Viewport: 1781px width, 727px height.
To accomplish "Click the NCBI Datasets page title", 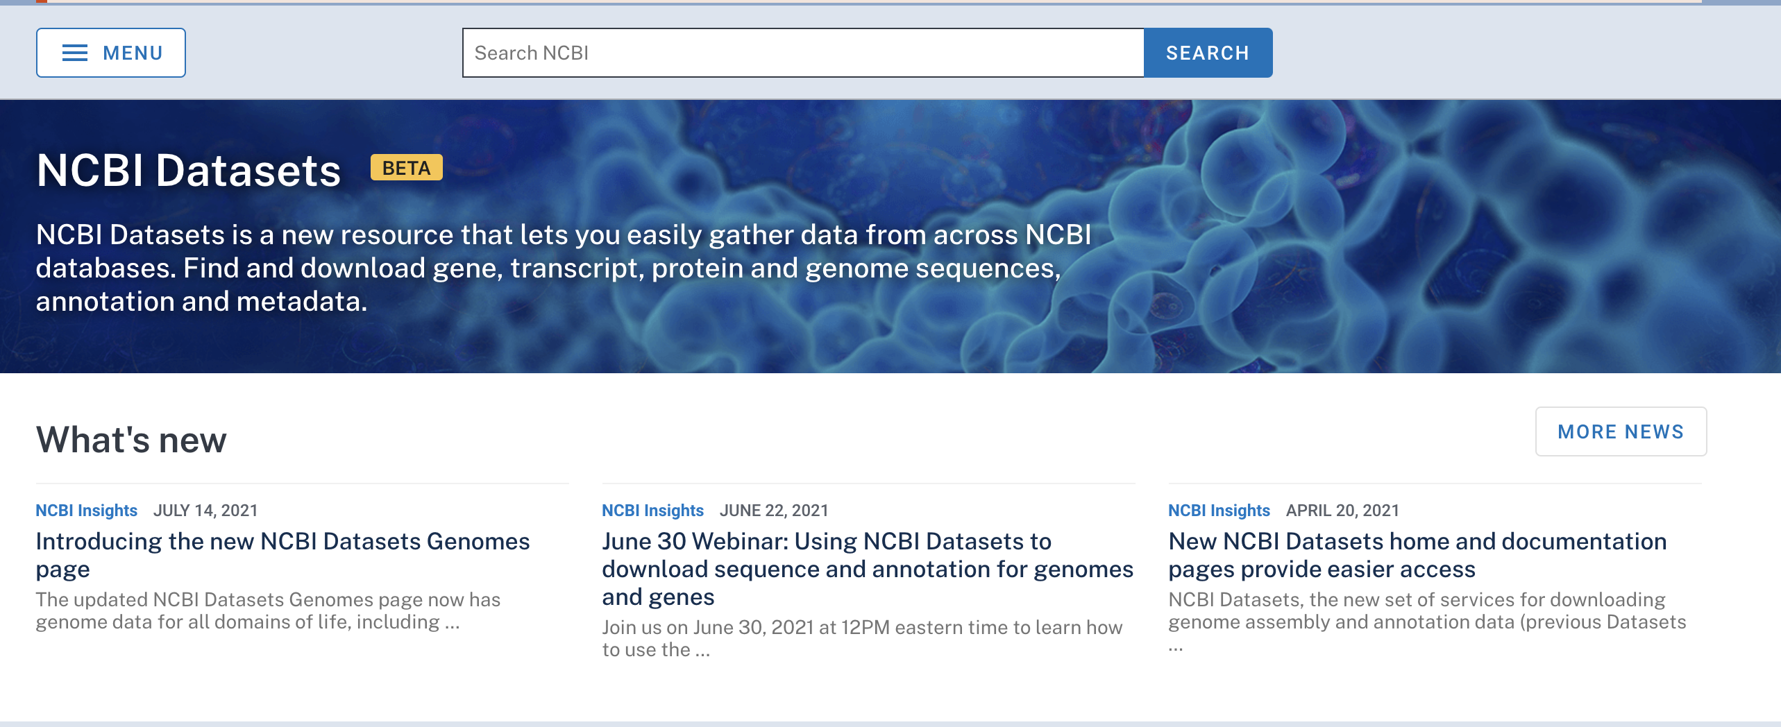I will pos(188,170).
